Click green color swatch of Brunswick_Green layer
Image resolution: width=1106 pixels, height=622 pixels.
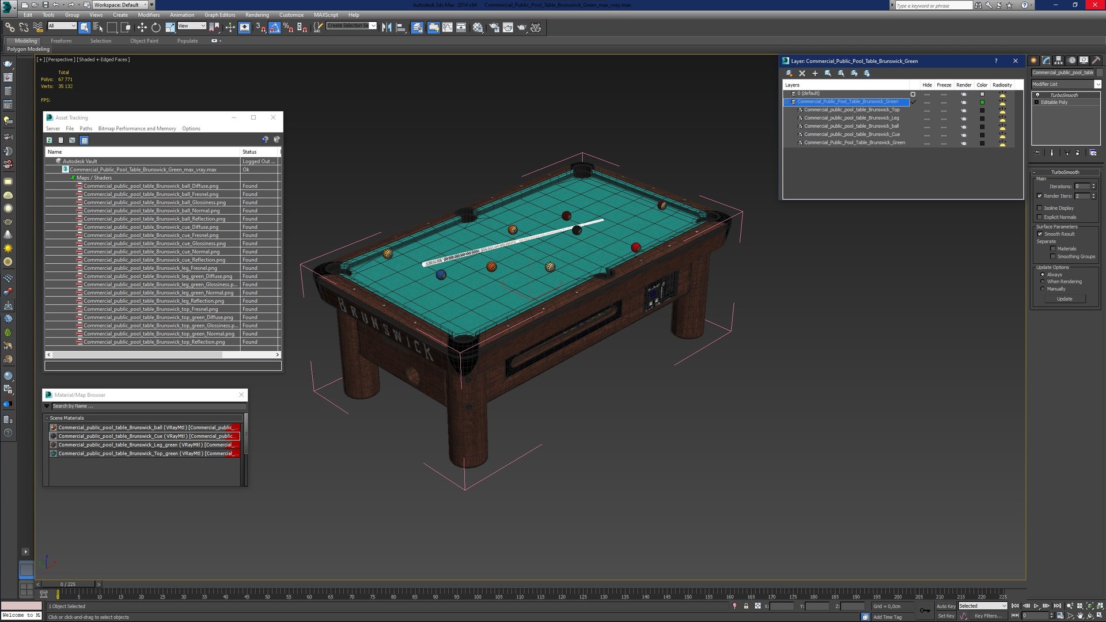click(982, 102)
